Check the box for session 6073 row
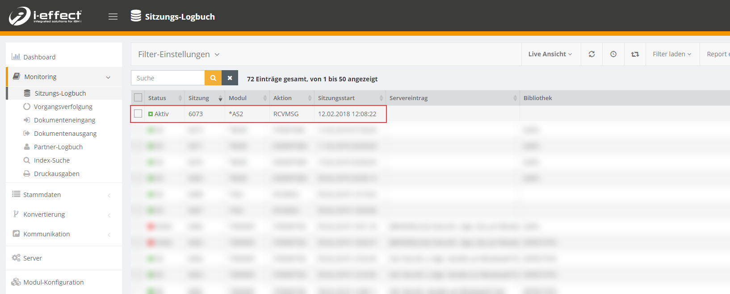The width and height of the screenshot is (730, 294). pyautogui.click(x=138, y=114)
